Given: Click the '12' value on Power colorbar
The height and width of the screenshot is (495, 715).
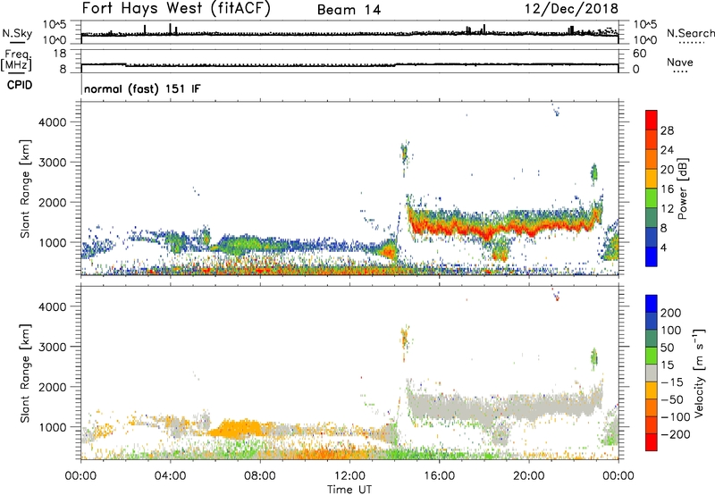Looking at the screenshot, I should pyautogui.click(x=667, y=209).
